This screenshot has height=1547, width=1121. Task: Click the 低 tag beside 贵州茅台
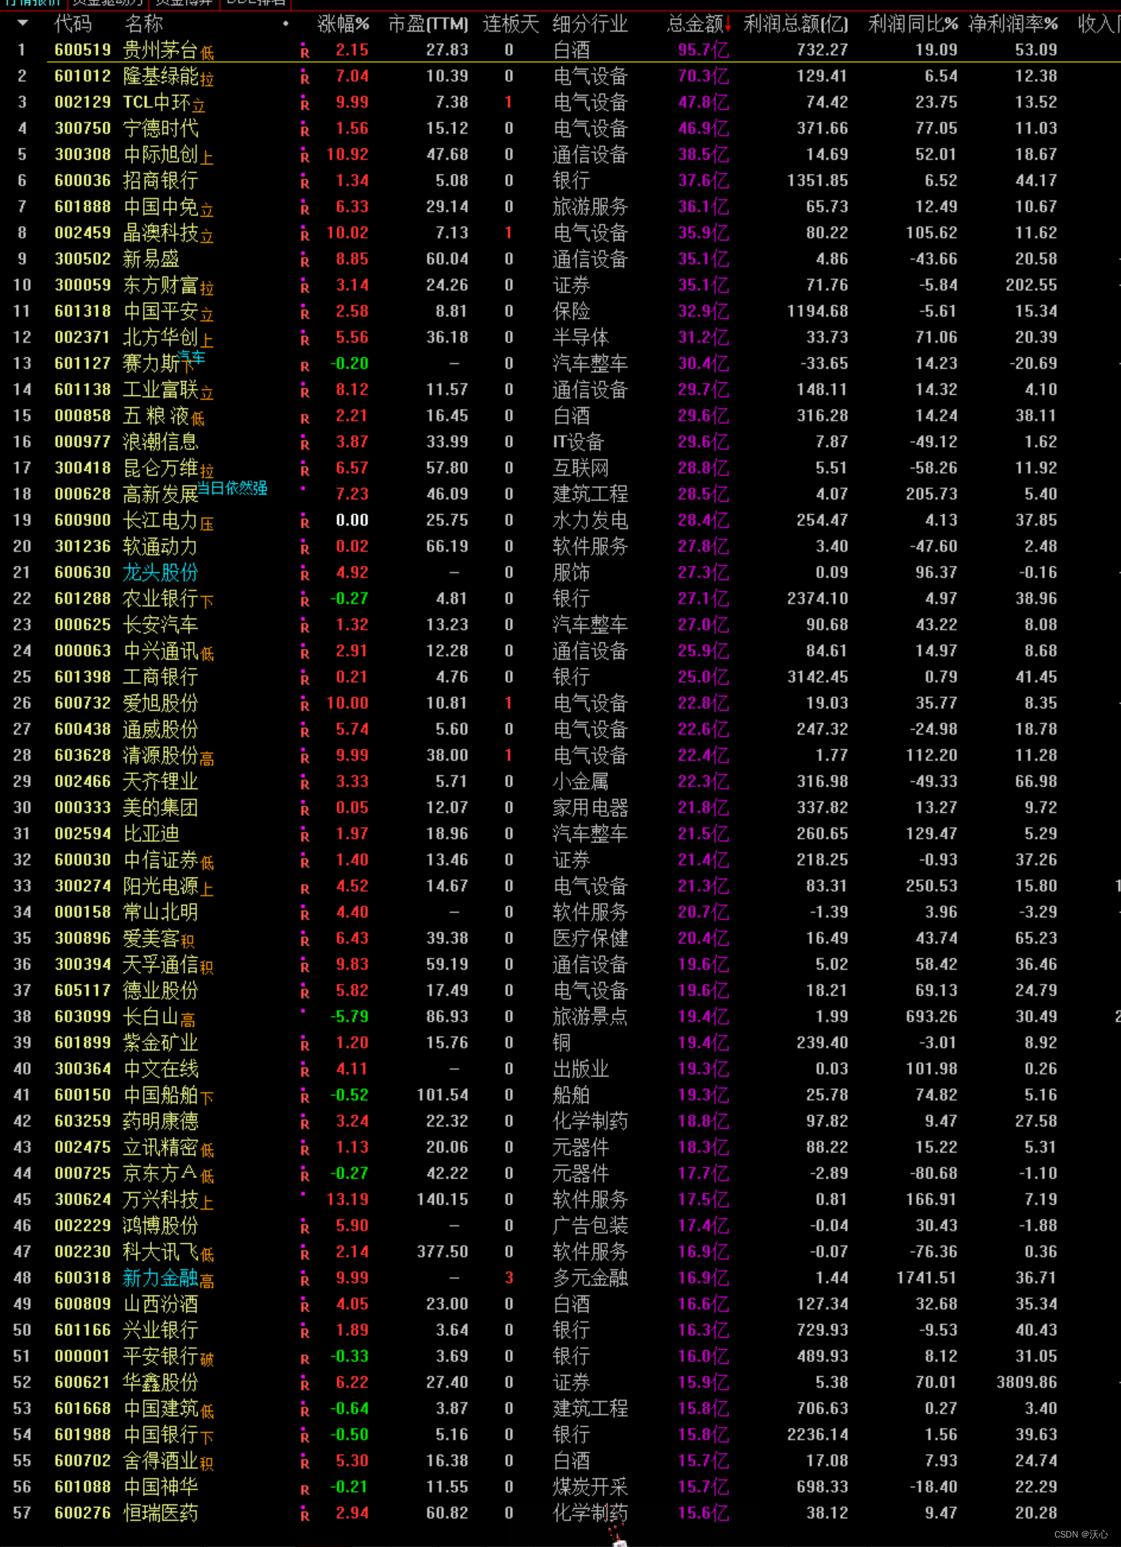pyautogui.click(x=207, y=54)
